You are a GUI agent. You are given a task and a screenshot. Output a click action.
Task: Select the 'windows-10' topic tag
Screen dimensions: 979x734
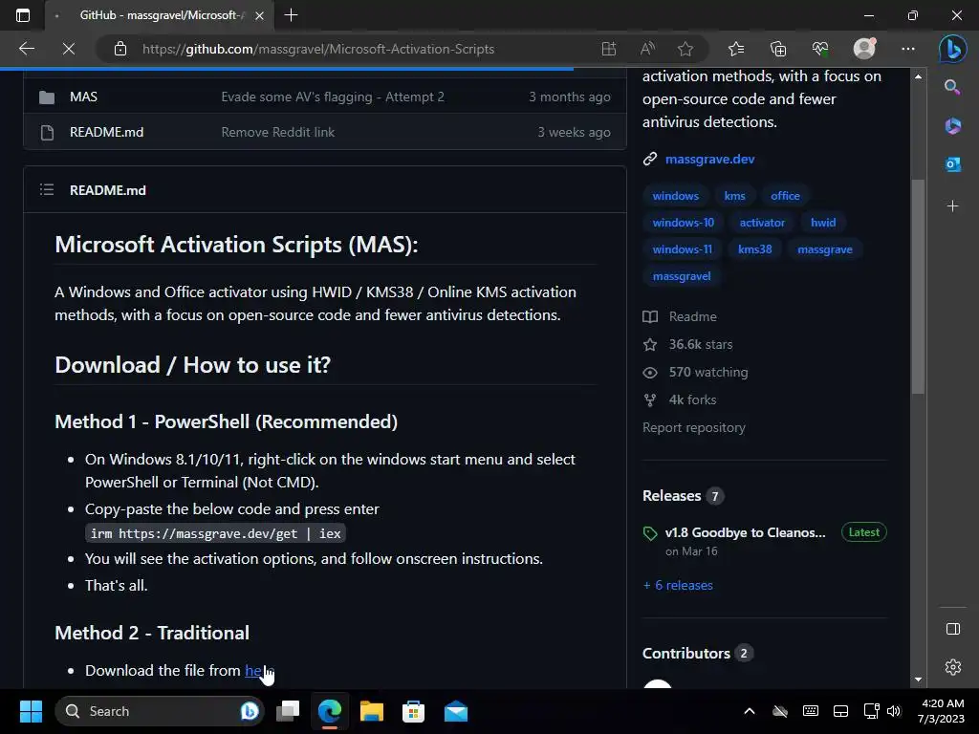tap(683, 223)
